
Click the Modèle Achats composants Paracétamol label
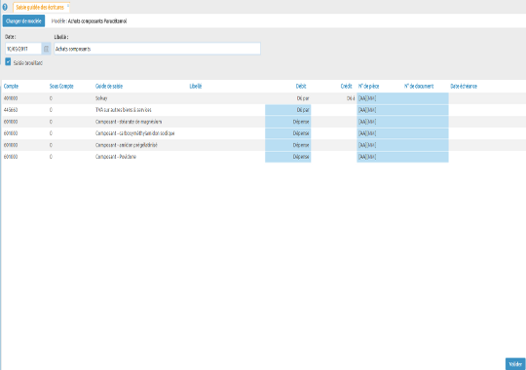(x=89, y=21)
